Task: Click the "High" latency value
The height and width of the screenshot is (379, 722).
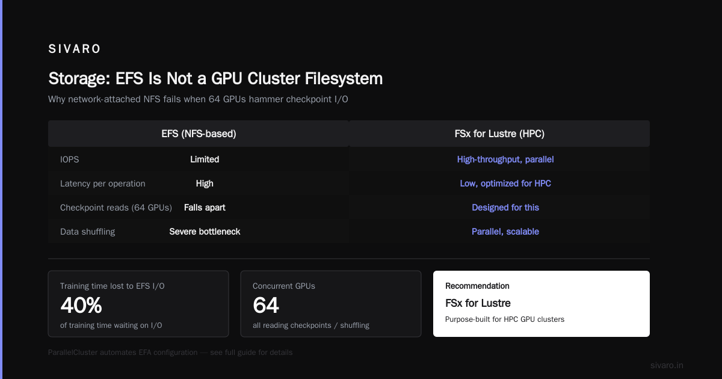Action: tap(205, 183)
